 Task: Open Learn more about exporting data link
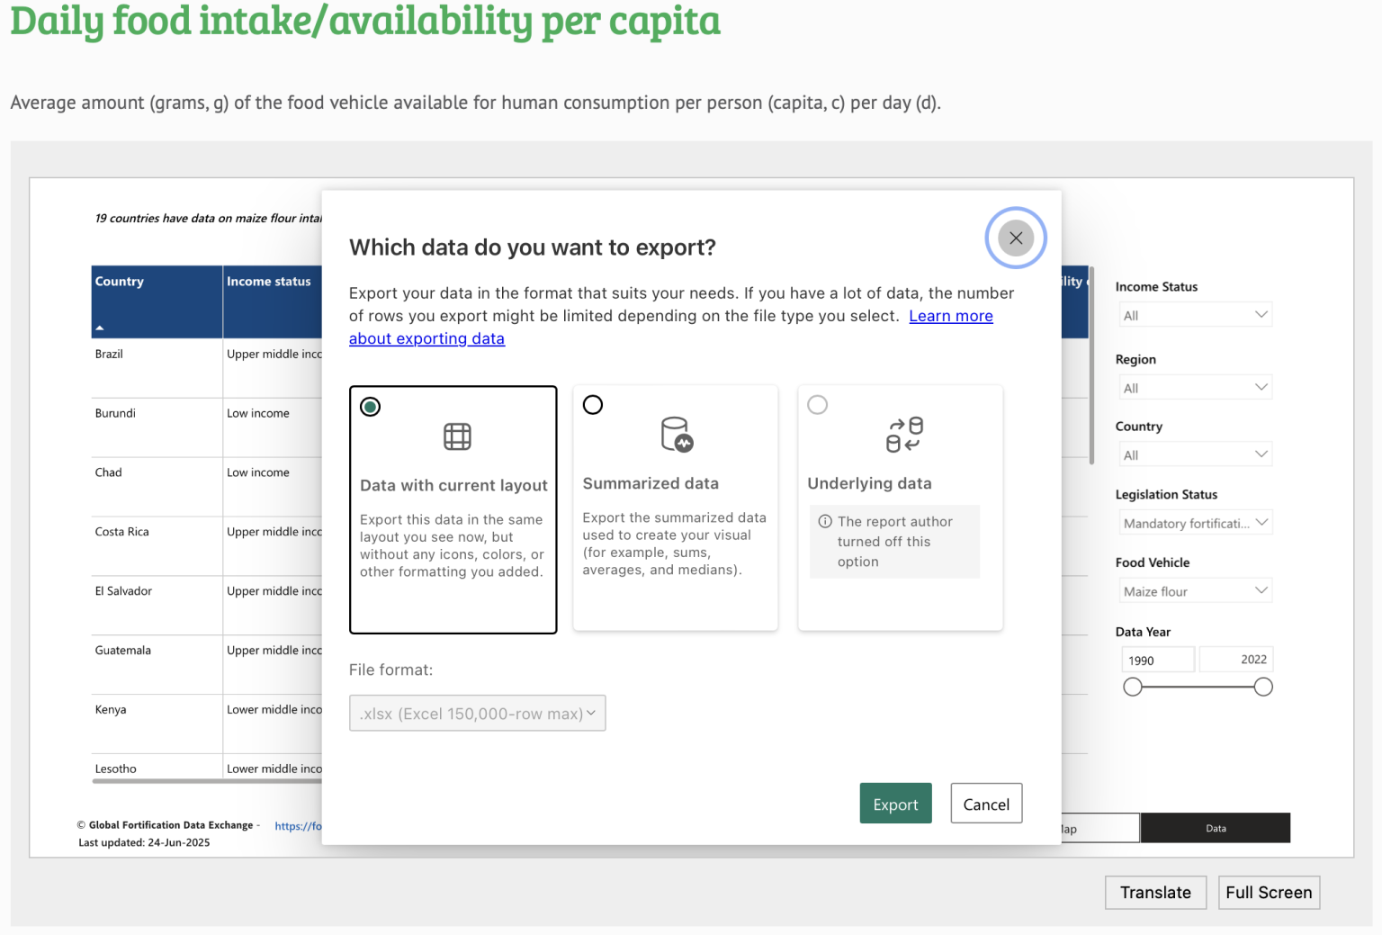tap(950, 316)
